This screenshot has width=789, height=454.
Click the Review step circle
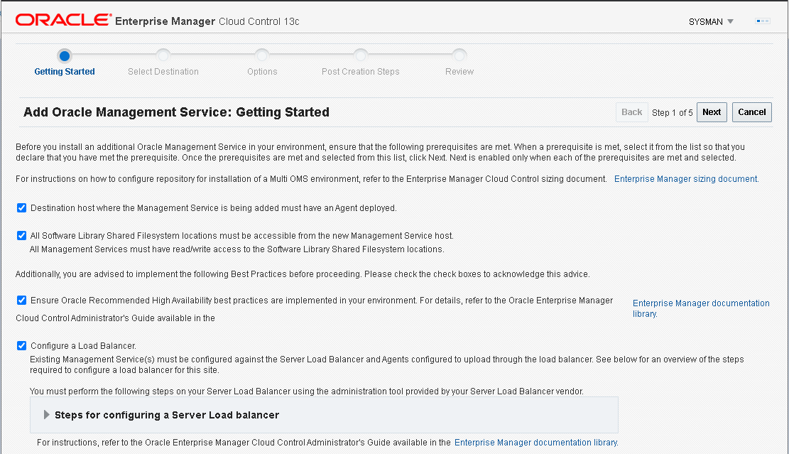459,55
